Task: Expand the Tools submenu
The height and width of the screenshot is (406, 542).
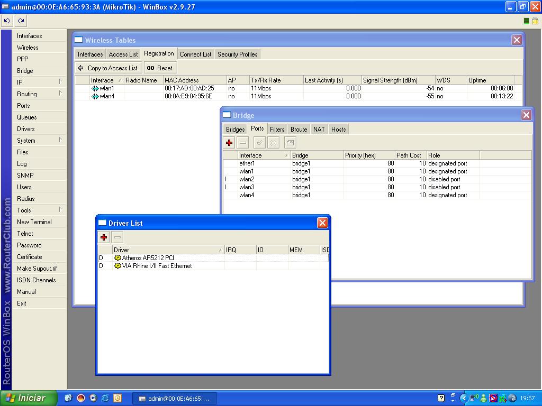Action: click(x=60, y=210)
